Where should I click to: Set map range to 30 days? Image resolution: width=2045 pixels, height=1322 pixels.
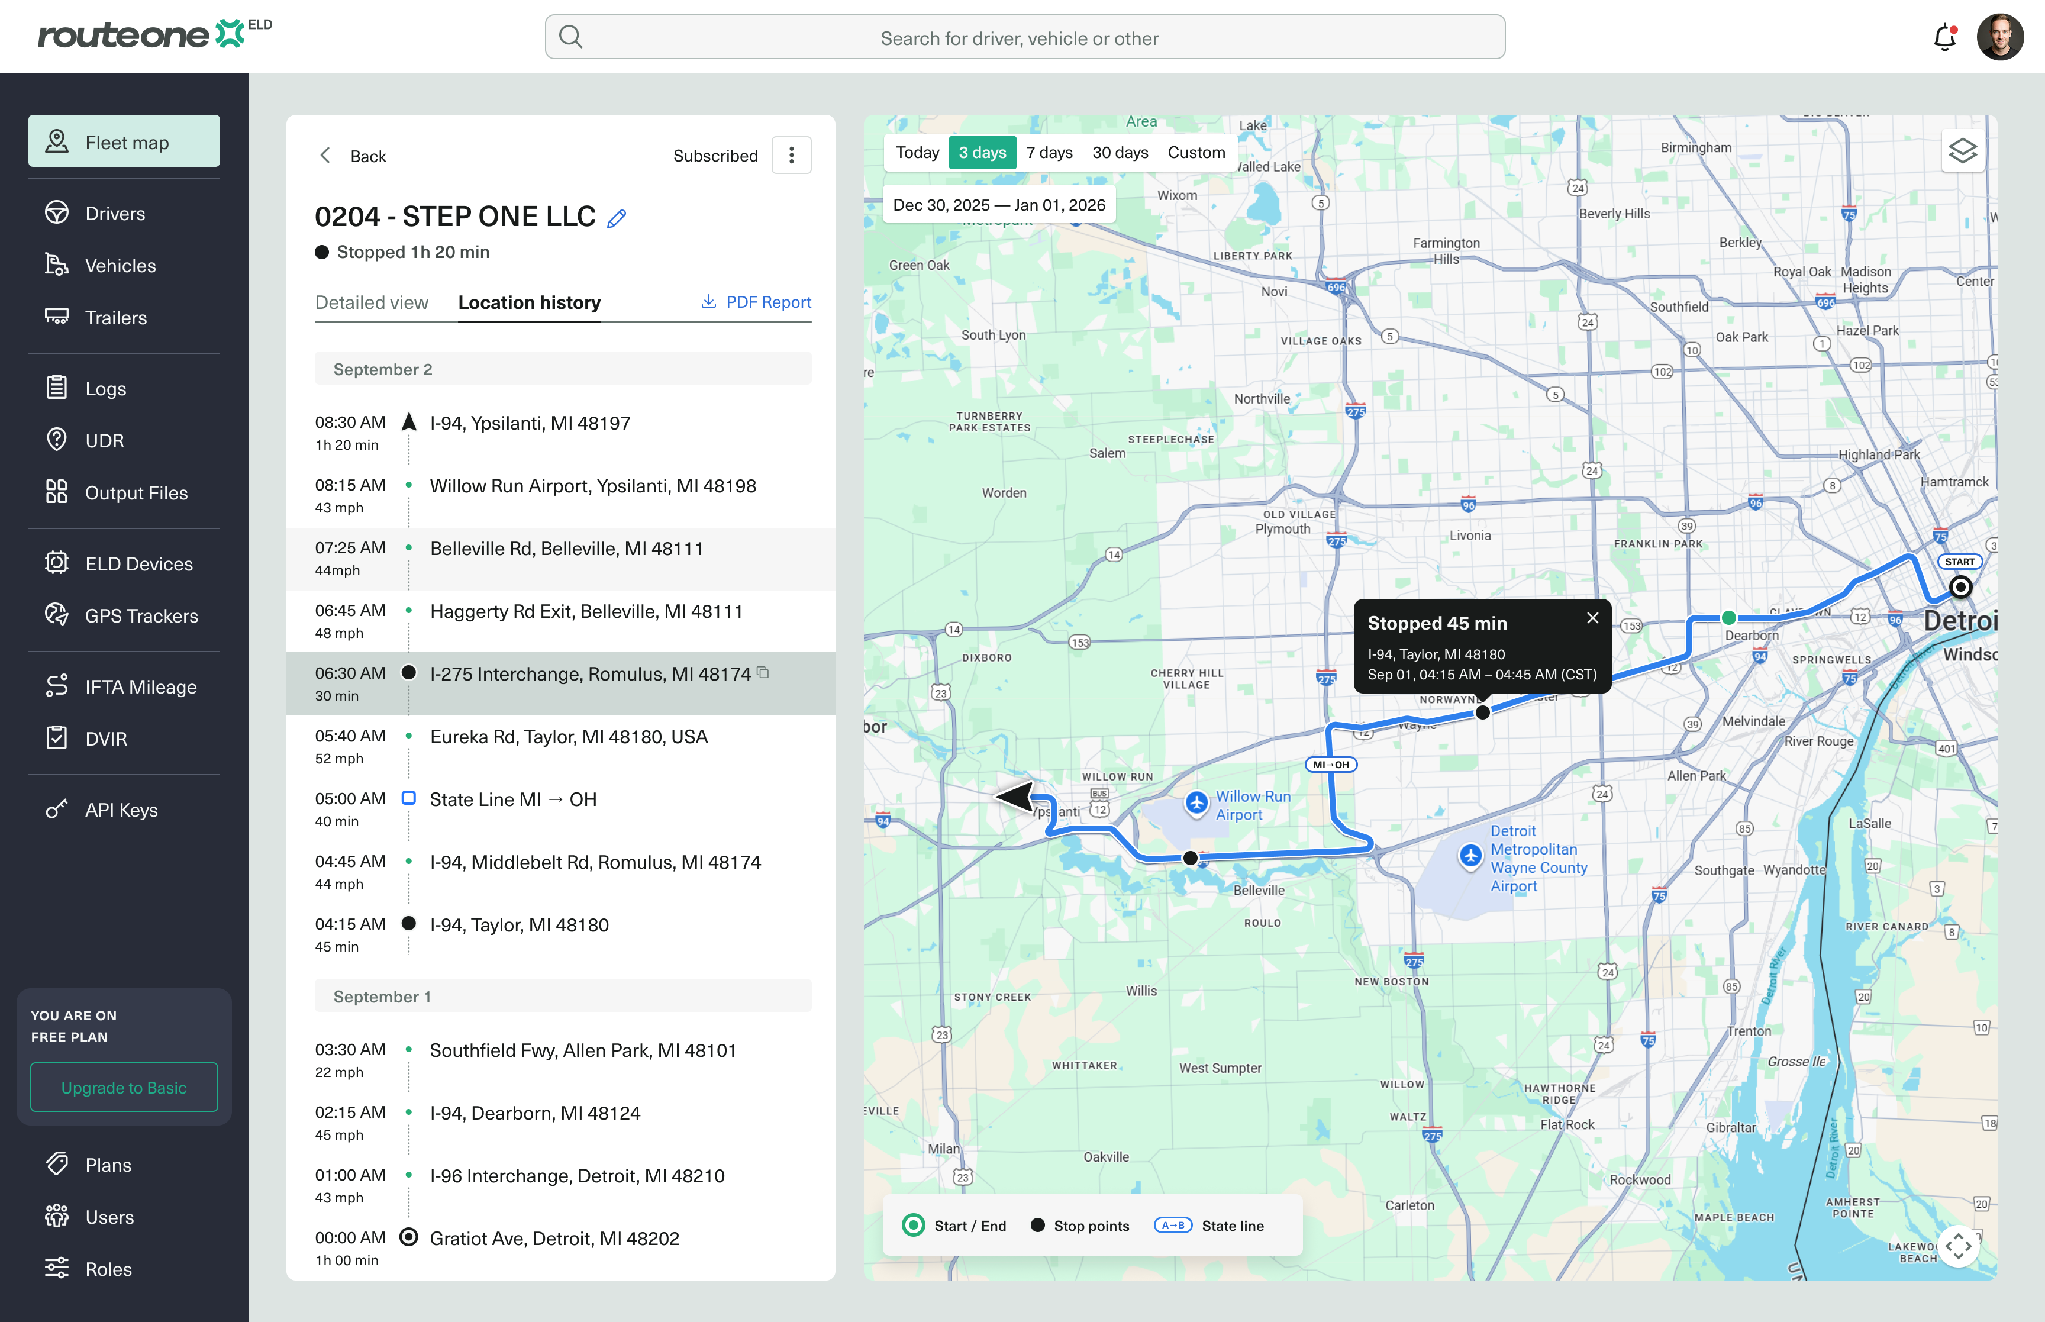click(x=1120, y=153)
